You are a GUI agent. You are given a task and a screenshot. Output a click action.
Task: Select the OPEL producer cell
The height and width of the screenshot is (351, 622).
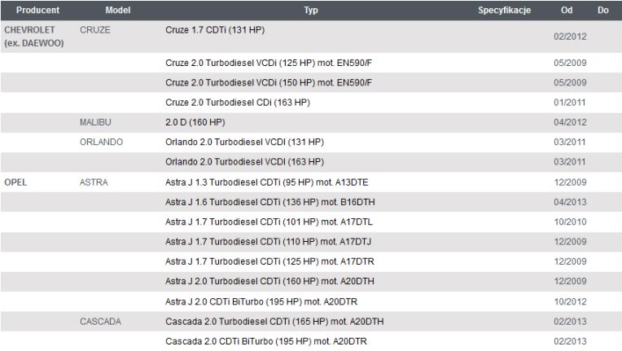(x=15, y=182)
